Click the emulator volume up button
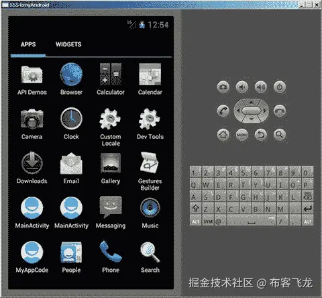The width and height of the screenshot is (322, 298). [x=261, y=87]
